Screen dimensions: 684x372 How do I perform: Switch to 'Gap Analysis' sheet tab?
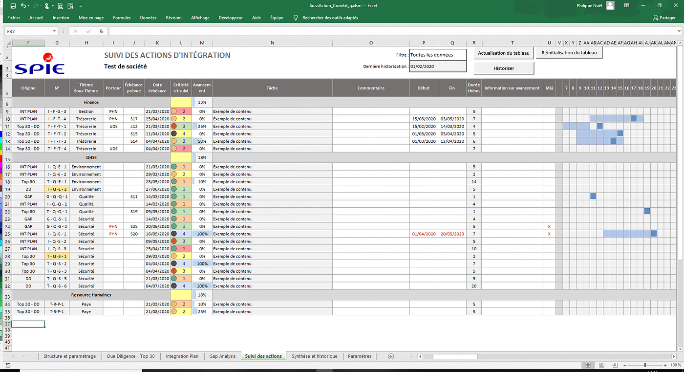222,356
